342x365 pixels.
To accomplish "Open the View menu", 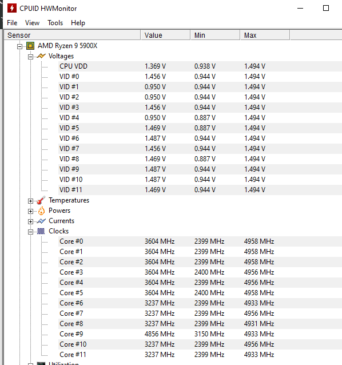I will pyautogui.click(x=32, y=23).
